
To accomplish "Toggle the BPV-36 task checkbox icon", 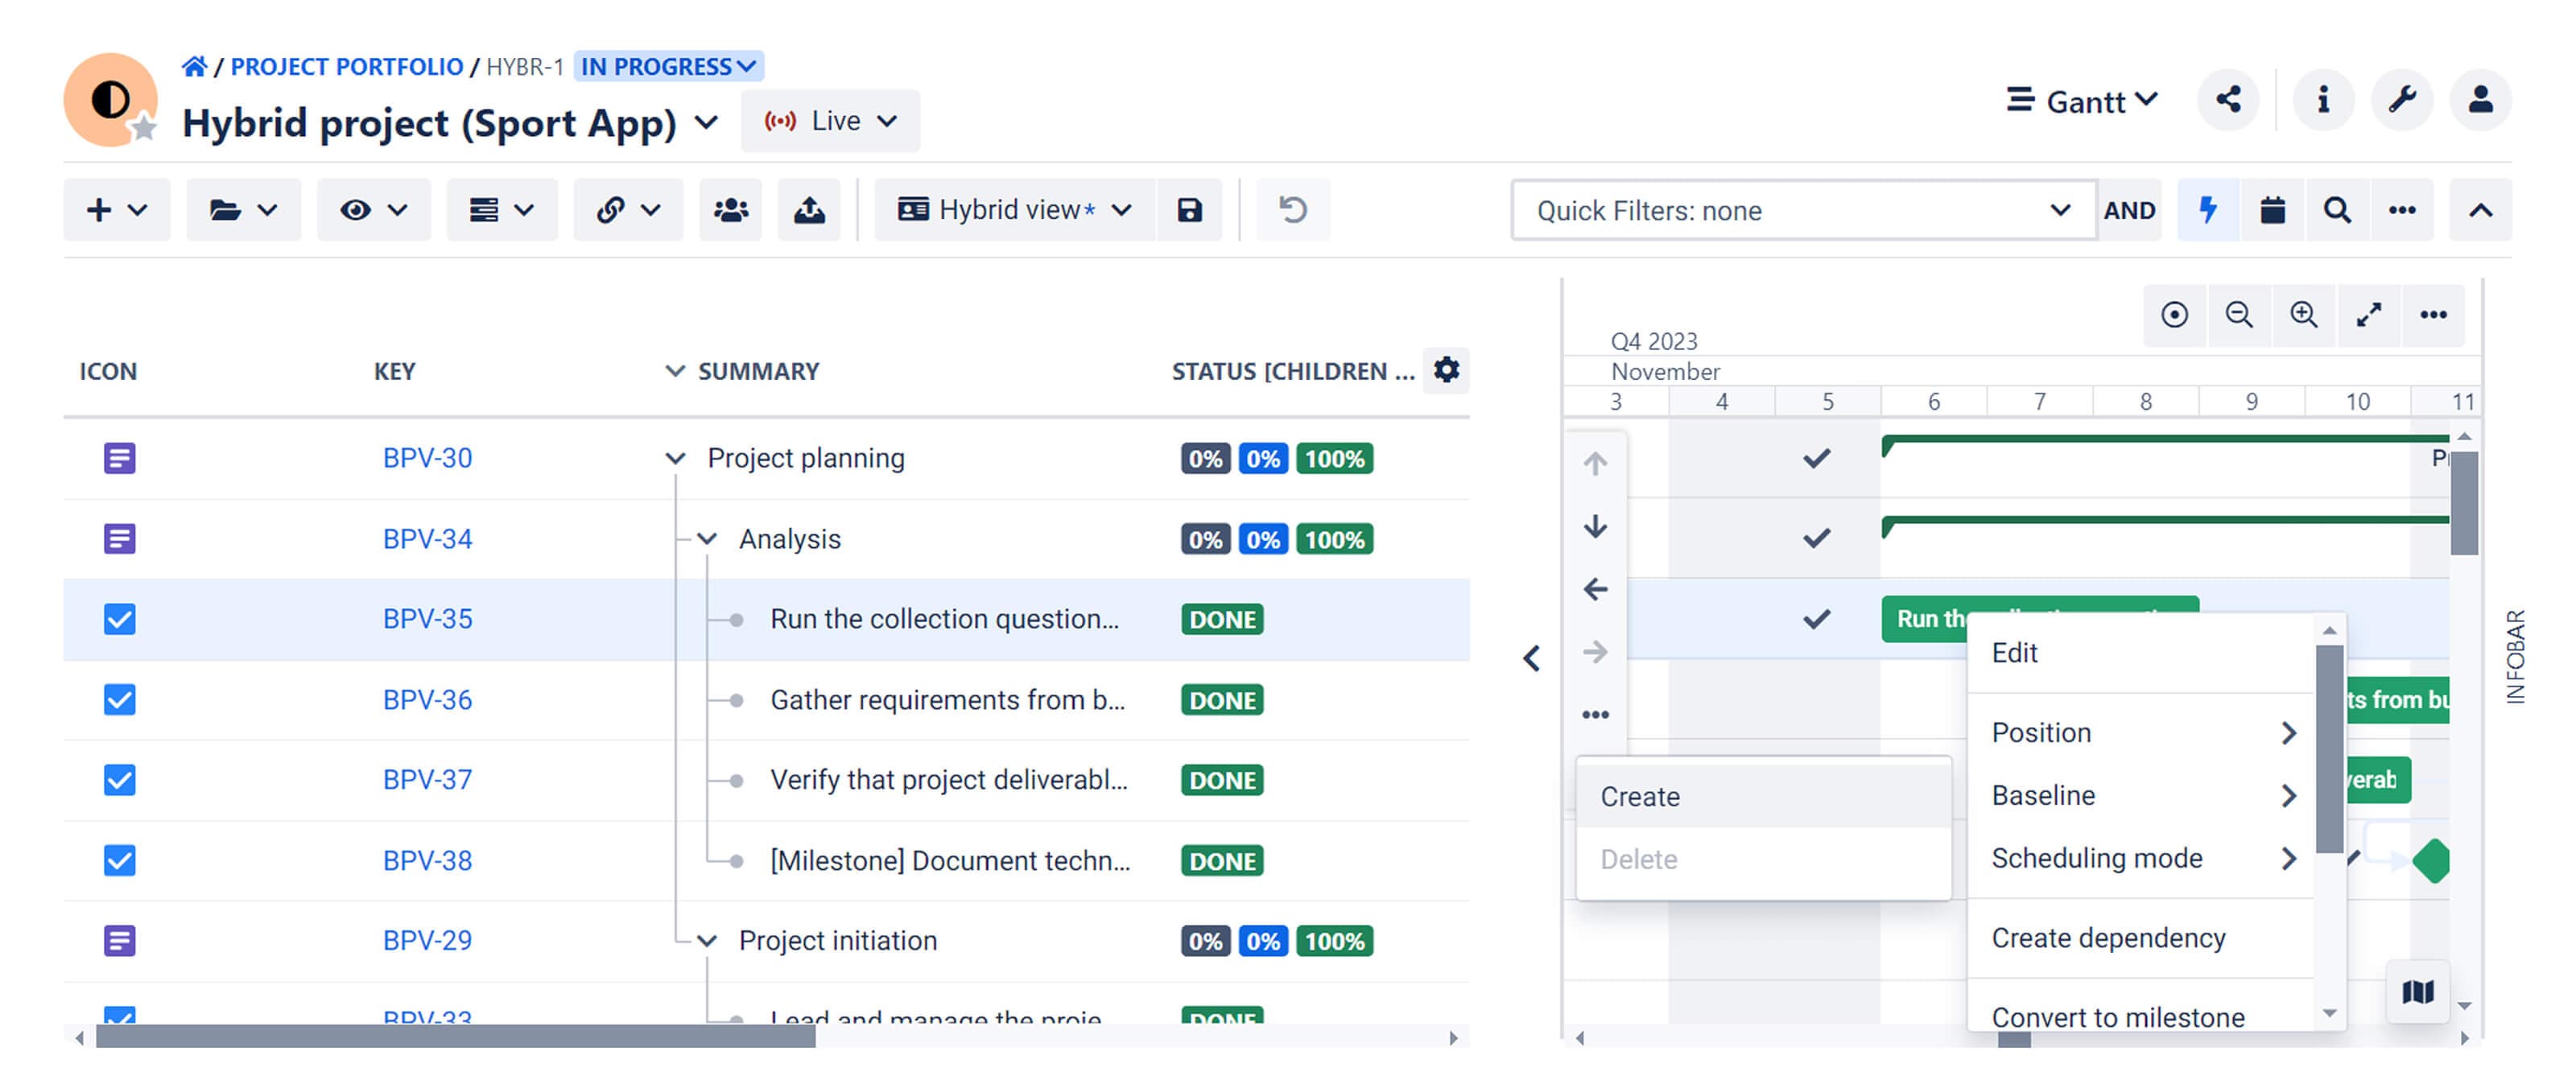I will point(119,699).
